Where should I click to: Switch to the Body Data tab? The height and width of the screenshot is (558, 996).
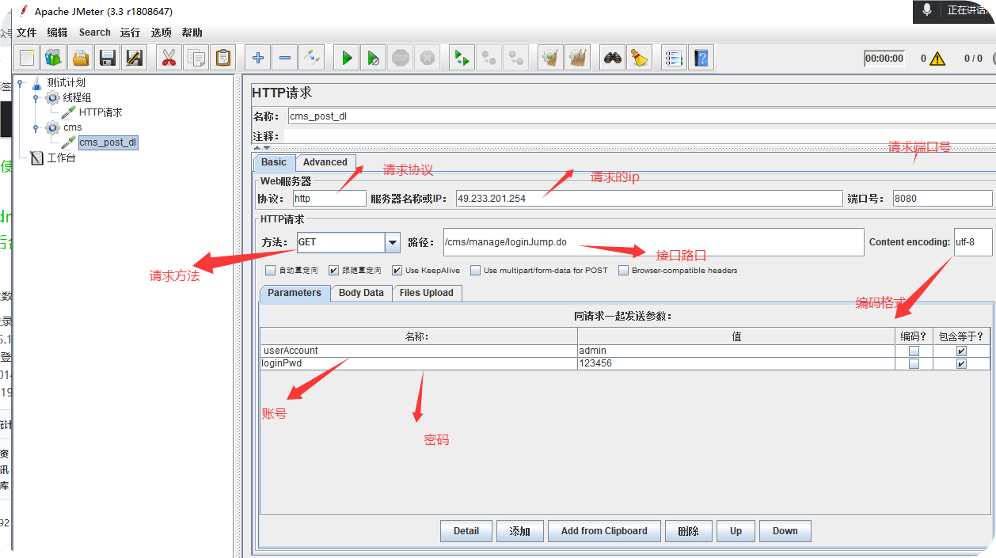(x=361, y=293)
